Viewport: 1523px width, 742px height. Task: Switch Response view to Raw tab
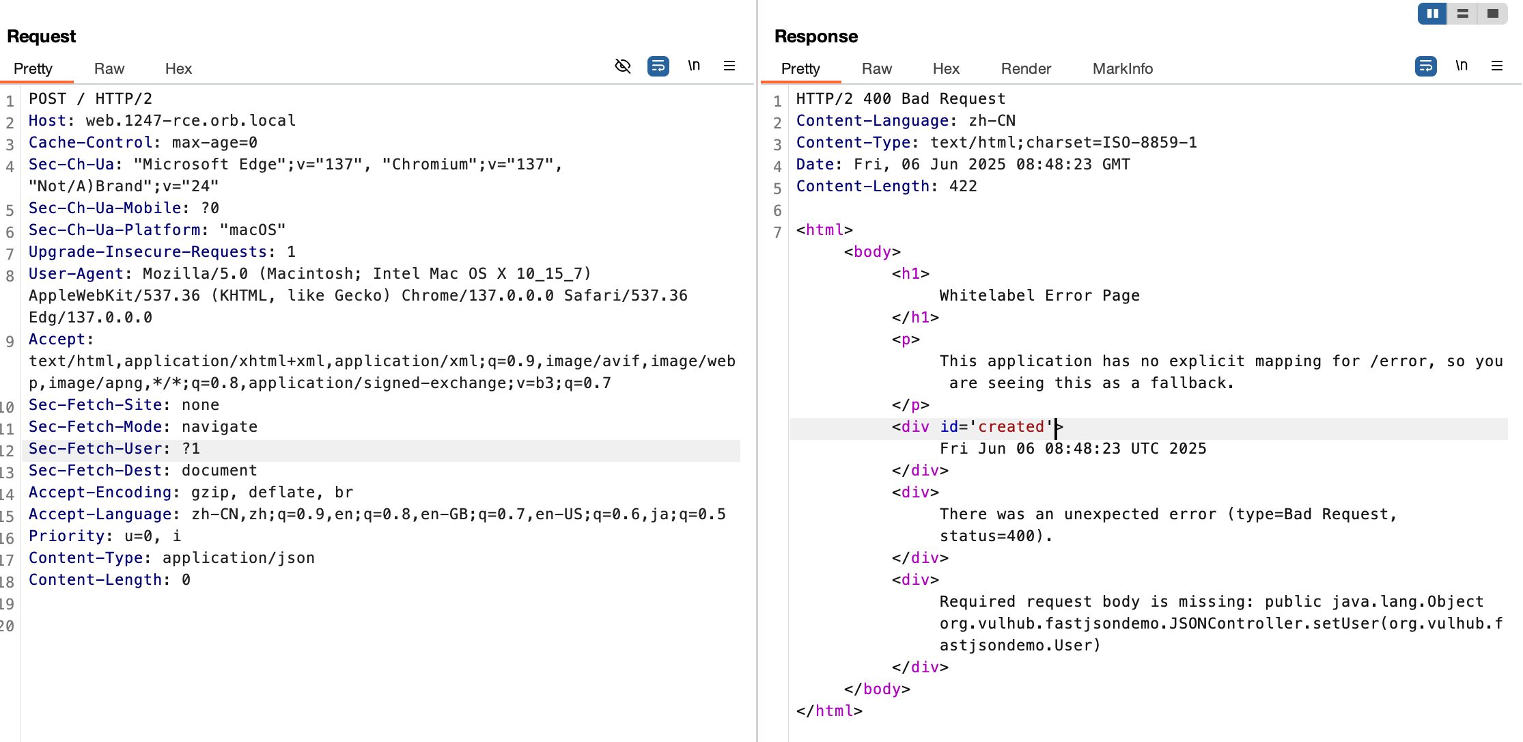877,68
